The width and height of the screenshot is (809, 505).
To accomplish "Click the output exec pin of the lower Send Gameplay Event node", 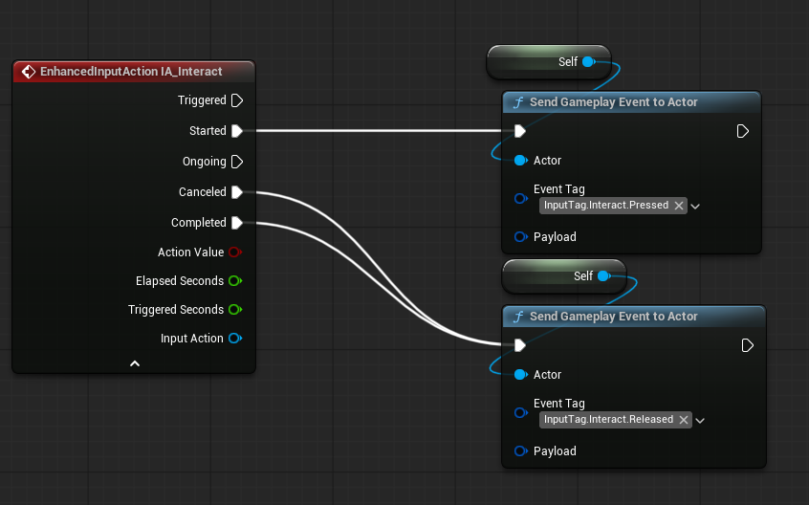I will 747,345.
